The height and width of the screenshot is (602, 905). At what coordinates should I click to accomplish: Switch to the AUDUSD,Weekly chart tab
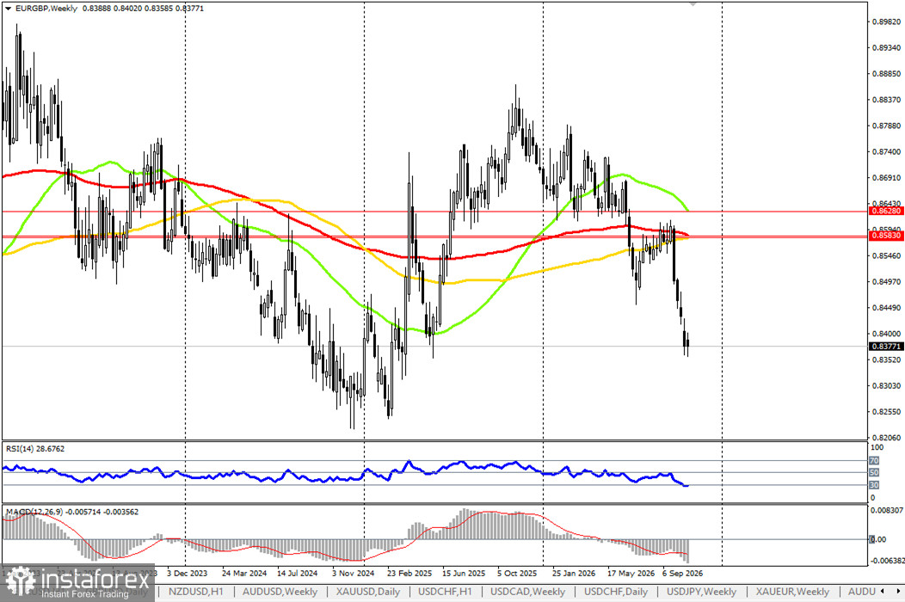[x=280, y=592]
